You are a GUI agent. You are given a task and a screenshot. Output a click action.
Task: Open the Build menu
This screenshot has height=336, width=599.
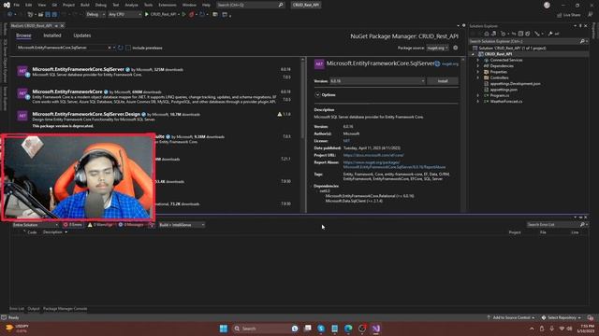85,5
